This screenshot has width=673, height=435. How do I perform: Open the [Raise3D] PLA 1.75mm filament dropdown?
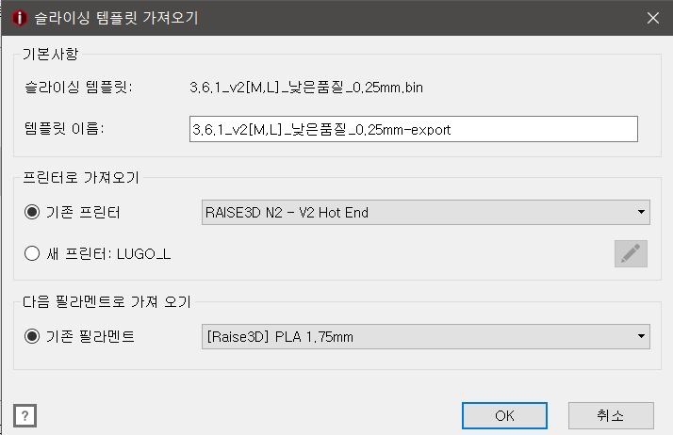pos(426,336)
